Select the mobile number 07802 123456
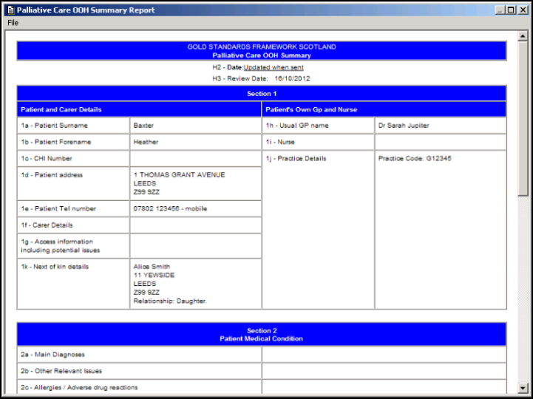533x399 pixels. tap(170, 208)
